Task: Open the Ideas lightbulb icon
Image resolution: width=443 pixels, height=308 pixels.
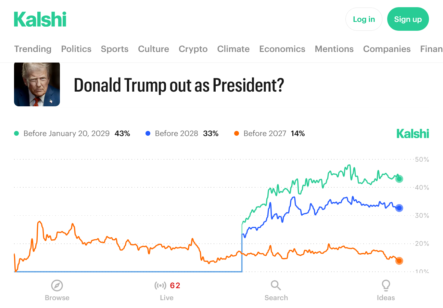Action: click(x=386, y=285)
